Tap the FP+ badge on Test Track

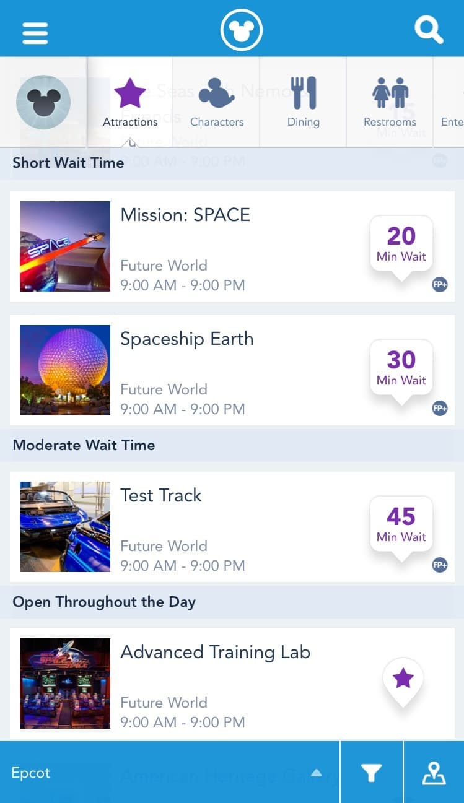click(x=439, y=565)
